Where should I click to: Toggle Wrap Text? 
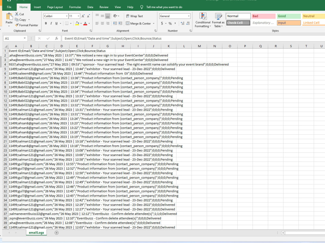134,16
